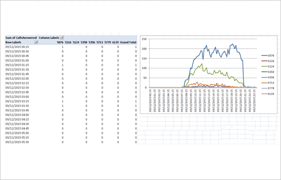Click the 5713 column header cell
Viewport: 281px width, 180px height.
point(100,42)
